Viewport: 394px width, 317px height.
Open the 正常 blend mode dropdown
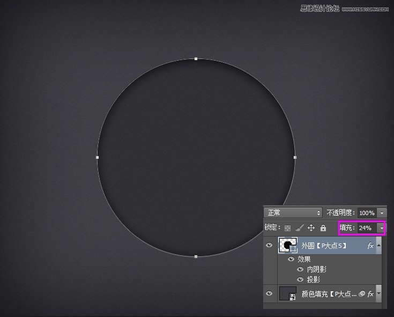[x=294, y=213]
